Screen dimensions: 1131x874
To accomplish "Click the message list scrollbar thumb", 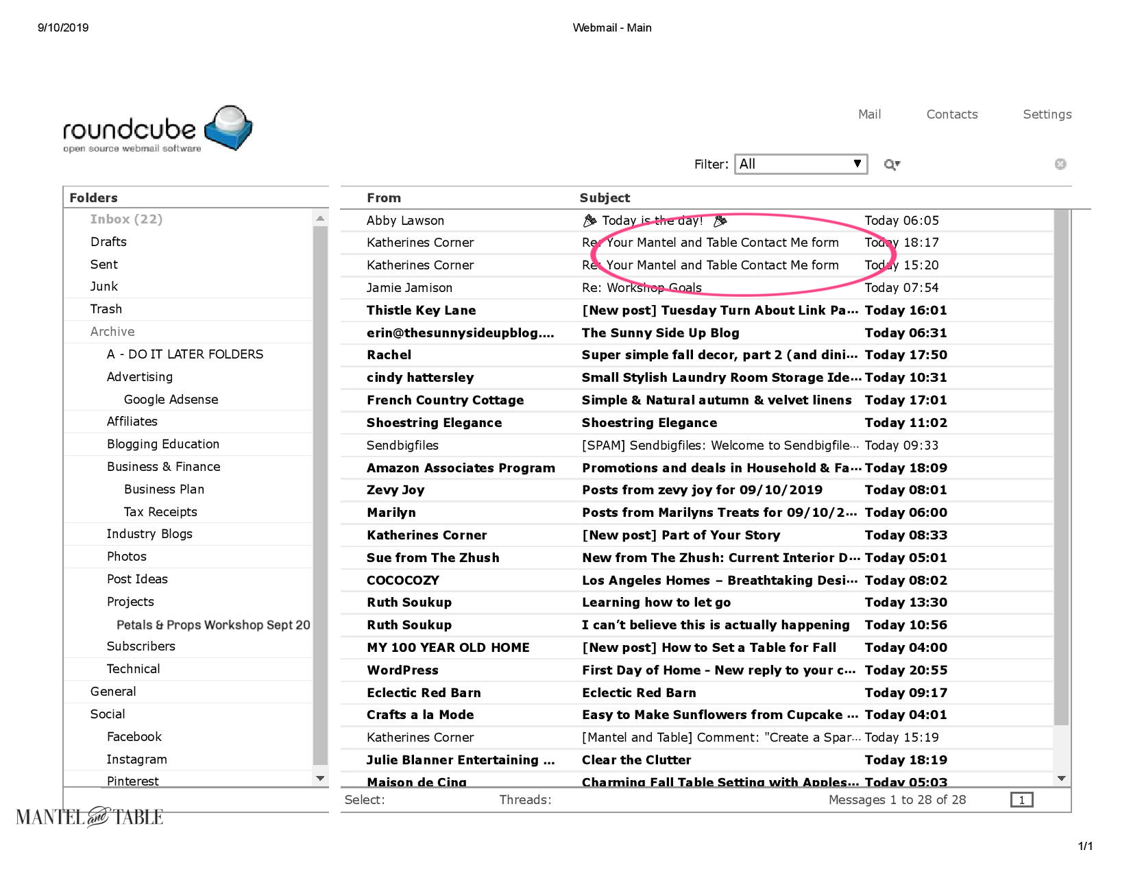I will pyautogui.click(x=1062, y=468).
